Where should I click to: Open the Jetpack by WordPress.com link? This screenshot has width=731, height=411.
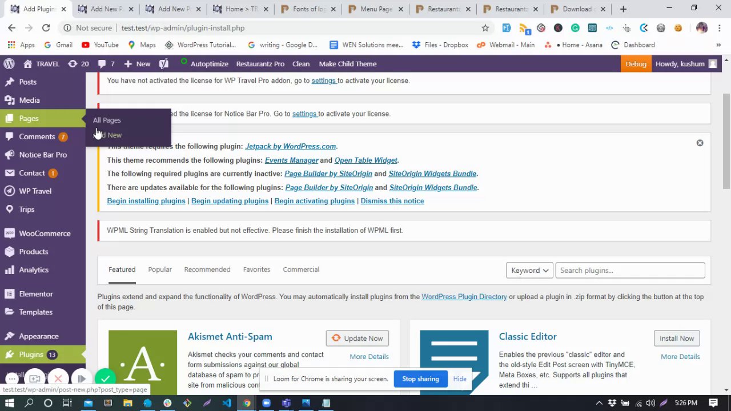tap(290, 147)
